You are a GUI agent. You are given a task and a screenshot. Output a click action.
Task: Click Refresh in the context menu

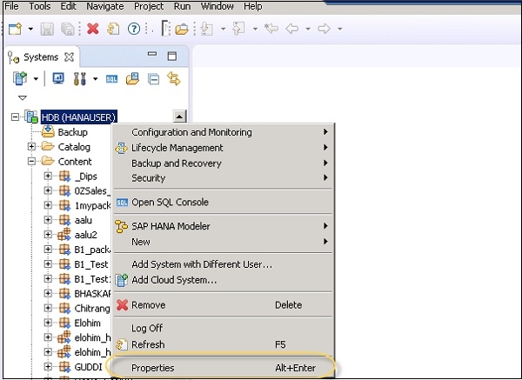tap(148, 344)
